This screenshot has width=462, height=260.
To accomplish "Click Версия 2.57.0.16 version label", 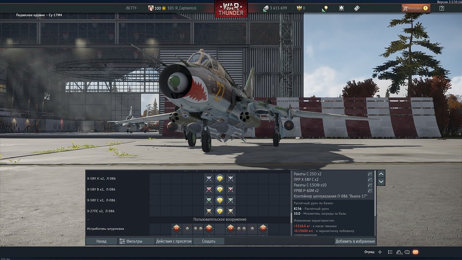I will tap(449, 2).
